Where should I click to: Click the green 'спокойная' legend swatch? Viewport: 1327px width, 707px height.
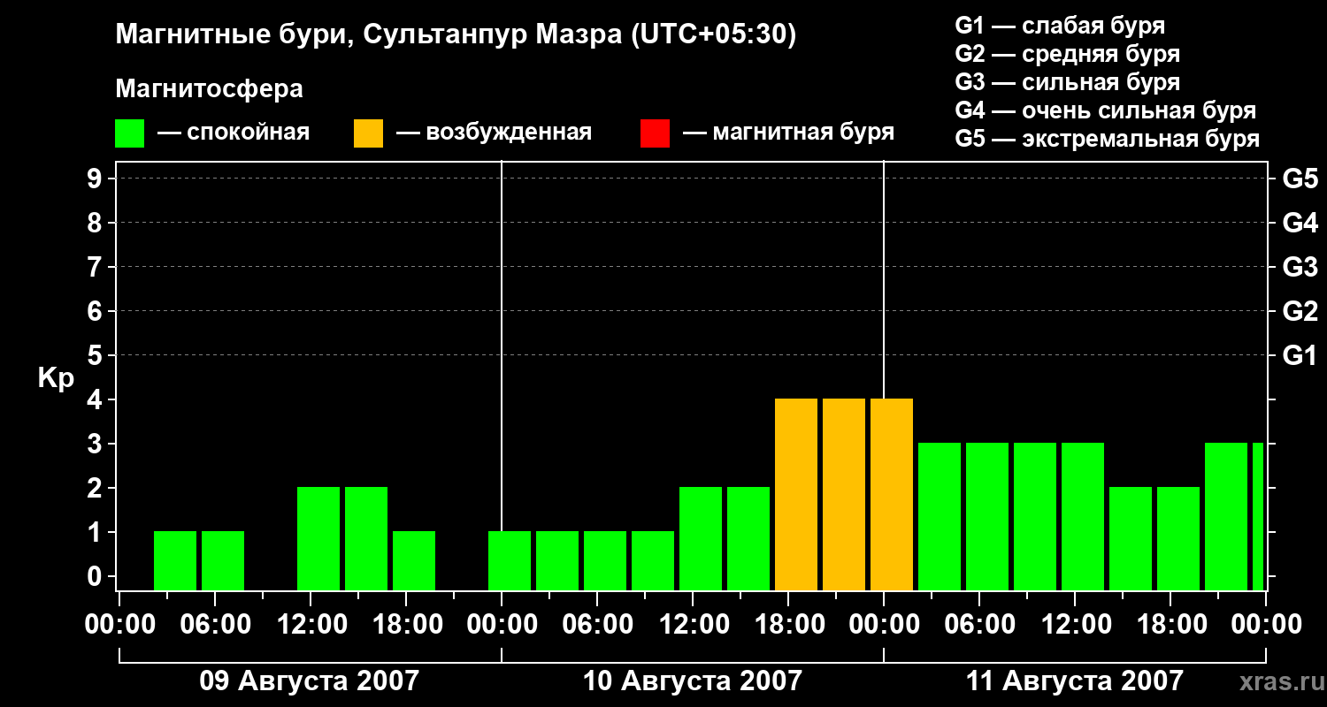[x=129, y=133]
